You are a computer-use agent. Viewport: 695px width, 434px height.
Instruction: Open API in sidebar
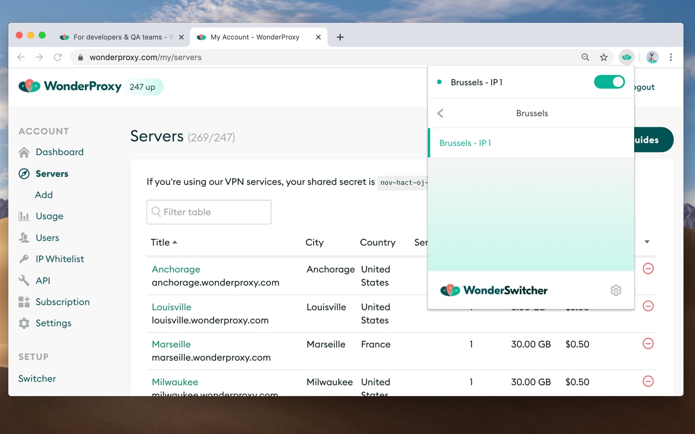coord(43,280)
